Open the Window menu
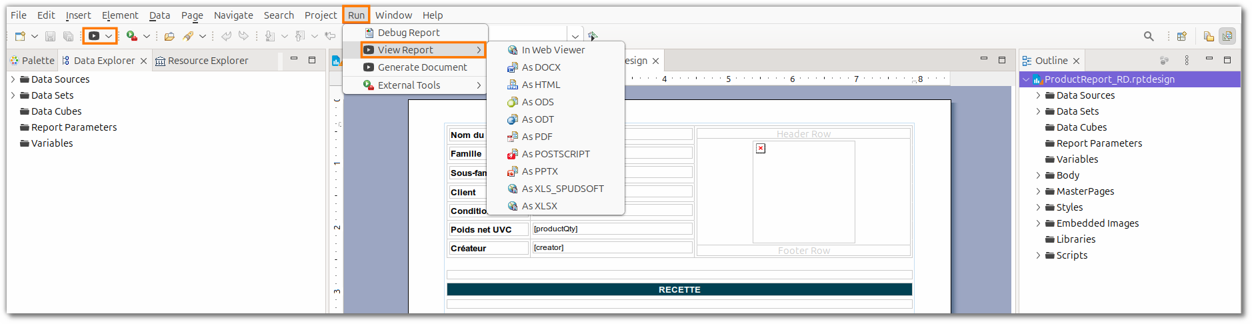The width and height of the screenshot is (1252, 324). tap(393, 15)
